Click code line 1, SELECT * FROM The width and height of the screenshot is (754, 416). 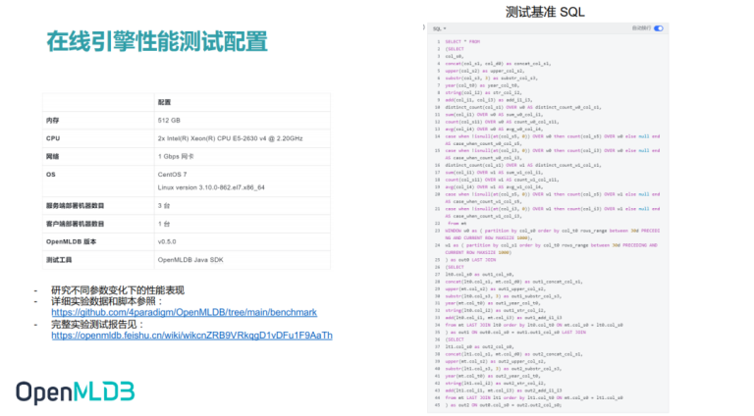click(462, 42)
